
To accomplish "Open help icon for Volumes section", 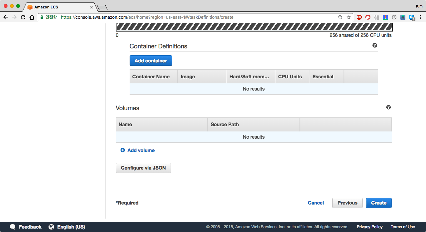I will point(389,107).
